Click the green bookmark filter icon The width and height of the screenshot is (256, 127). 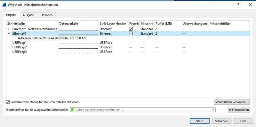tap(73, 110)
